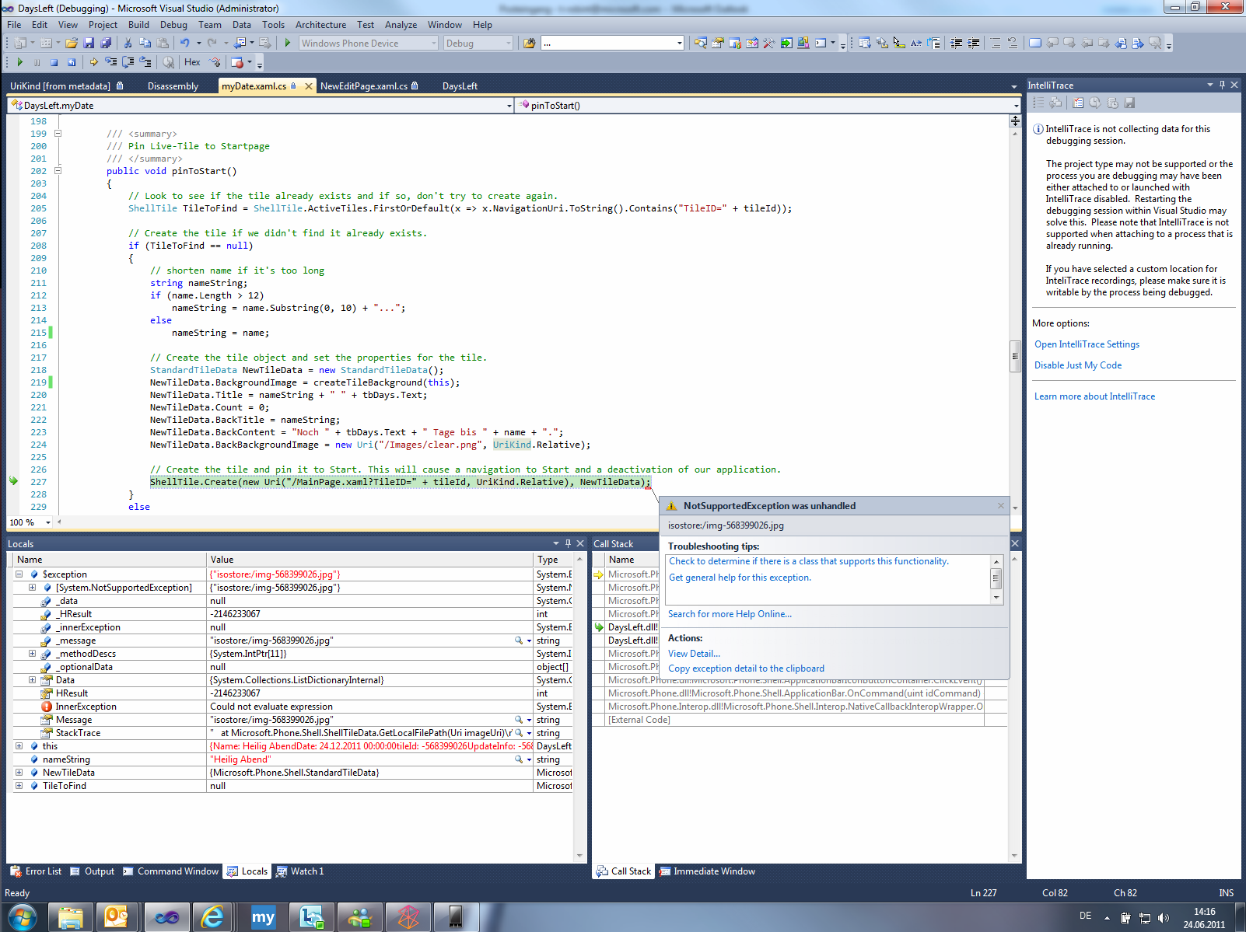The image size is (1246, 932).
Task: Close the NotSupportedException popup
Action: (1001, 506)
